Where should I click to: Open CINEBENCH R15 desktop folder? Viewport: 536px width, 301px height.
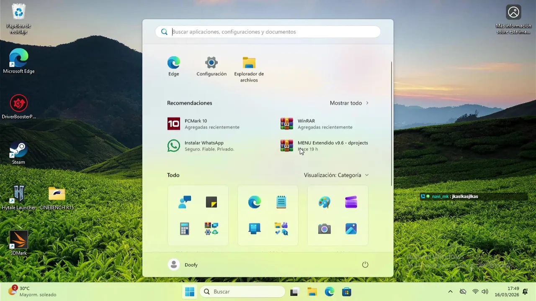click(x=57, y=198)
